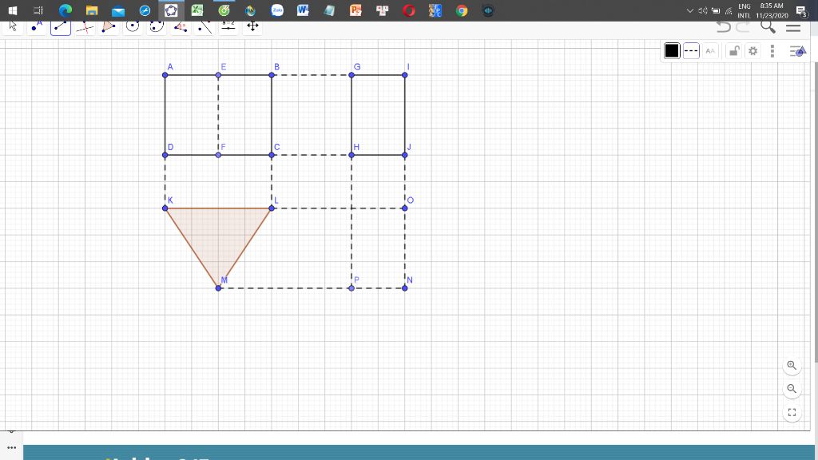
Task: Open Zalo from the taskbar
Action: [277, 10]
